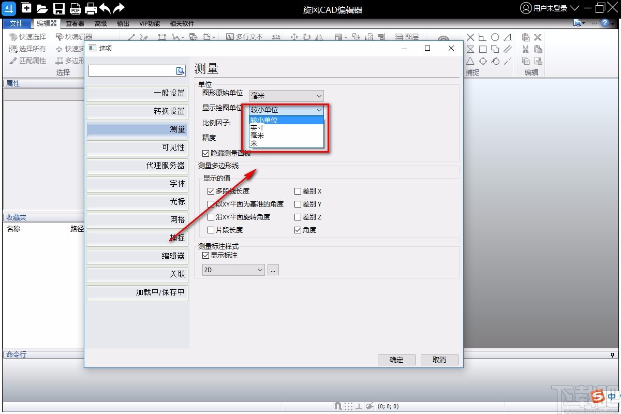Viewport: 621px width, 414px height.
Task: Switch to the 输出 tab
Action: click(x=123, y=23)
